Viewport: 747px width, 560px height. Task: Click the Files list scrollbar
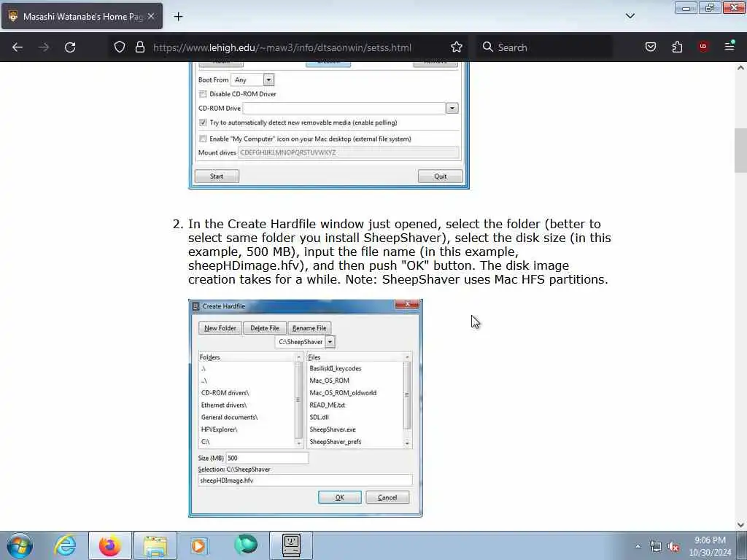click(x=407, y=395)
